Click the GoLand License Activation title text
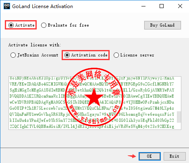Image resolution: width=189 pixels, height=163 pixels. pos(42,6)
